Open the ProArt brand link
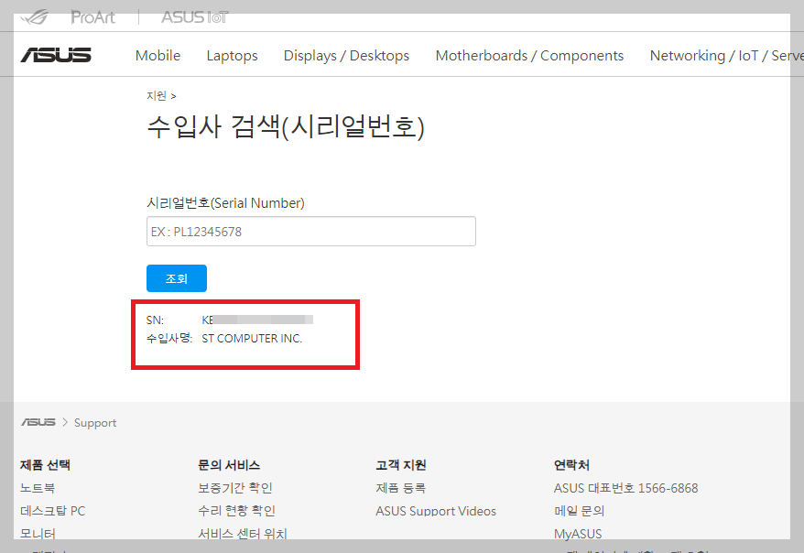Image resolution: width=804 pixels, height=553 pixels. click(92, 17)
